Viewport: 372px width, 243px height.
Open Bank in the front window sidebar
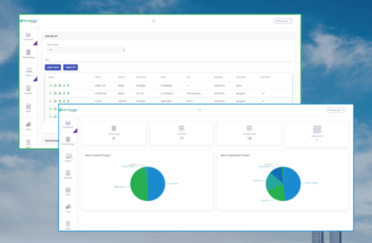(68, 191)
